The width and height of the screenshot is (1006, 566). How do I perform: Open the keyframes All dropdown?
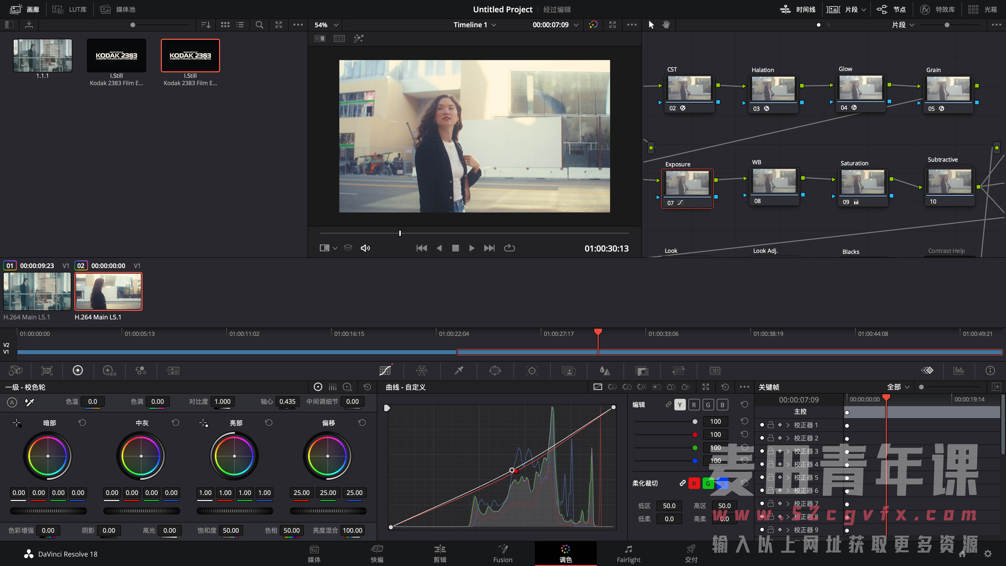click(x=898, y=387)
